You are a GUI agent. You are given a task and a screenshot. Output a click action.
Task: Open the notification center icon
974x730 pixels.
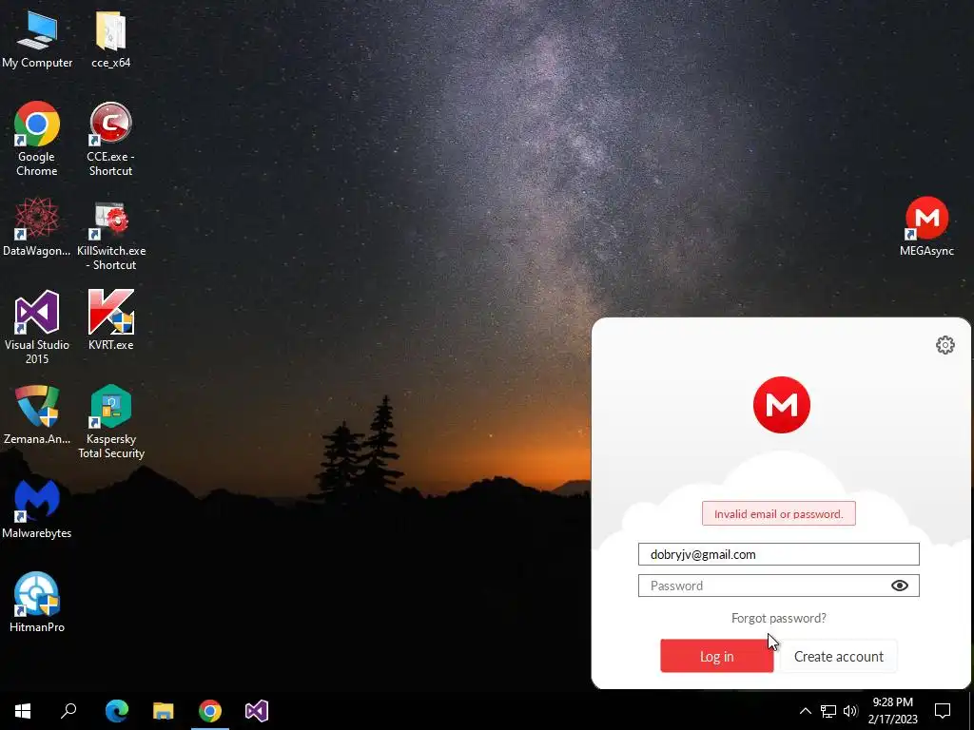943,711
